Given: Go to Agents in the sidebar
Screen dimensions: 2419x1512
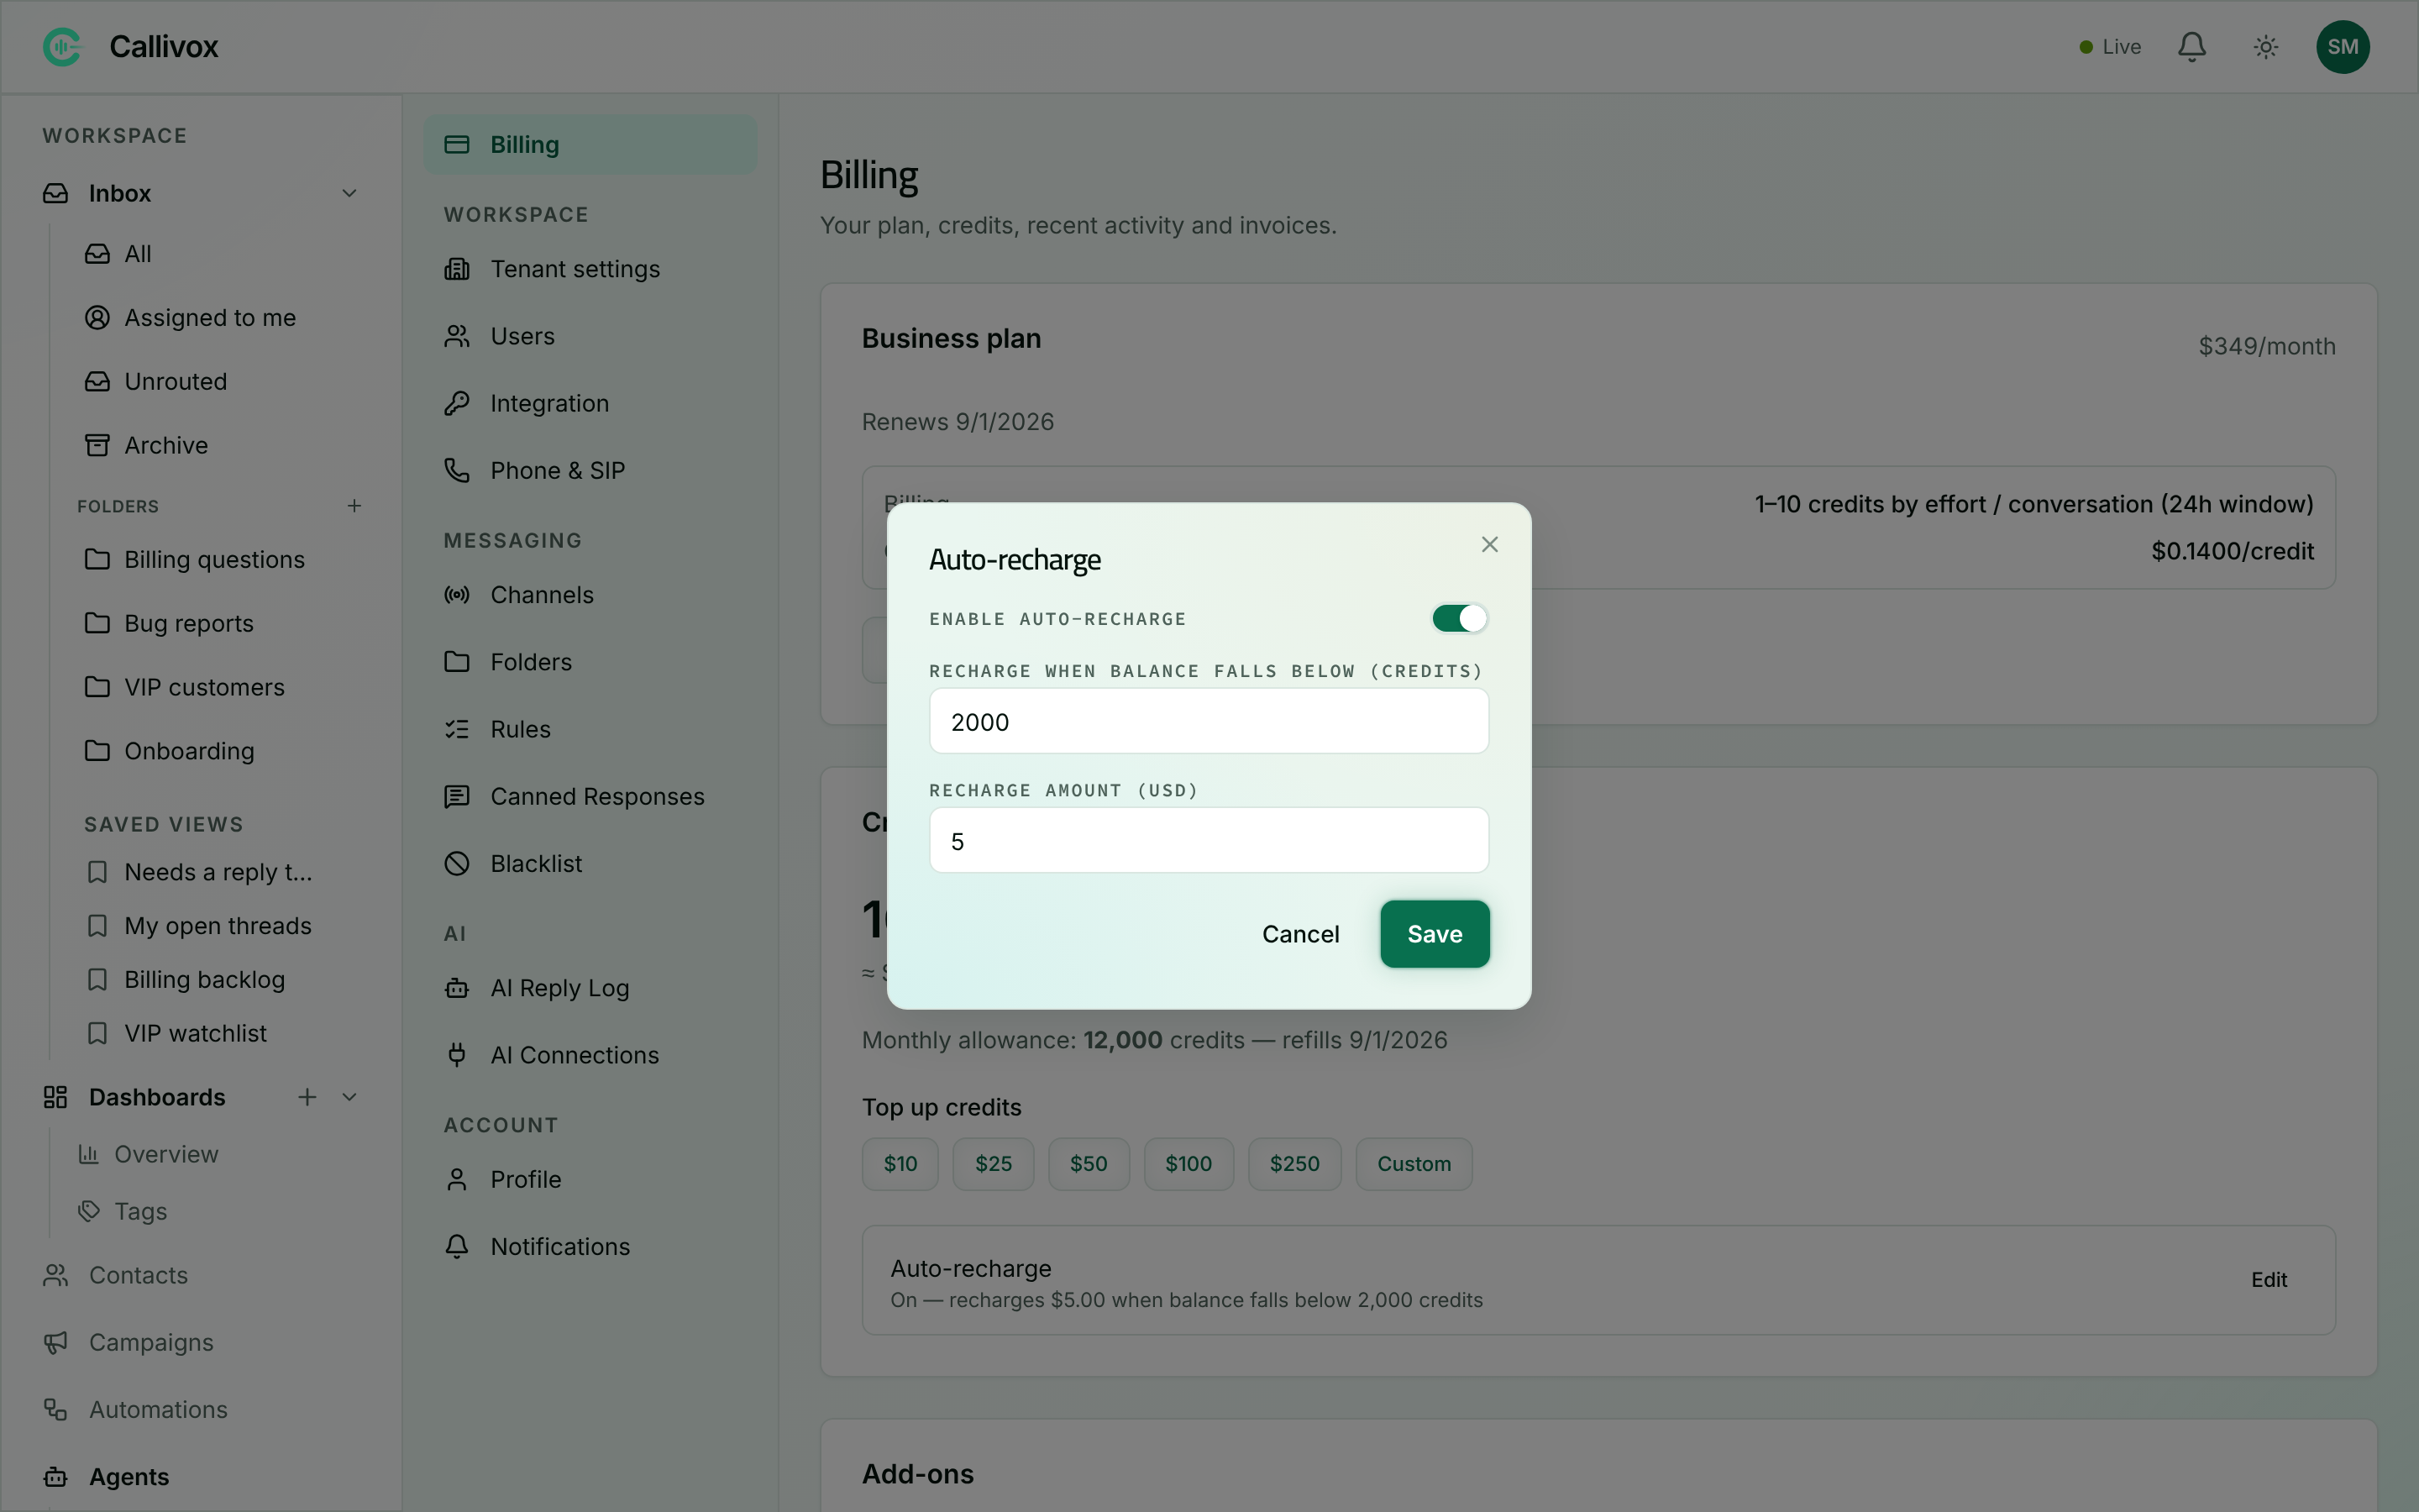Looking at the screenshot, I should [x=200, y=1476].
